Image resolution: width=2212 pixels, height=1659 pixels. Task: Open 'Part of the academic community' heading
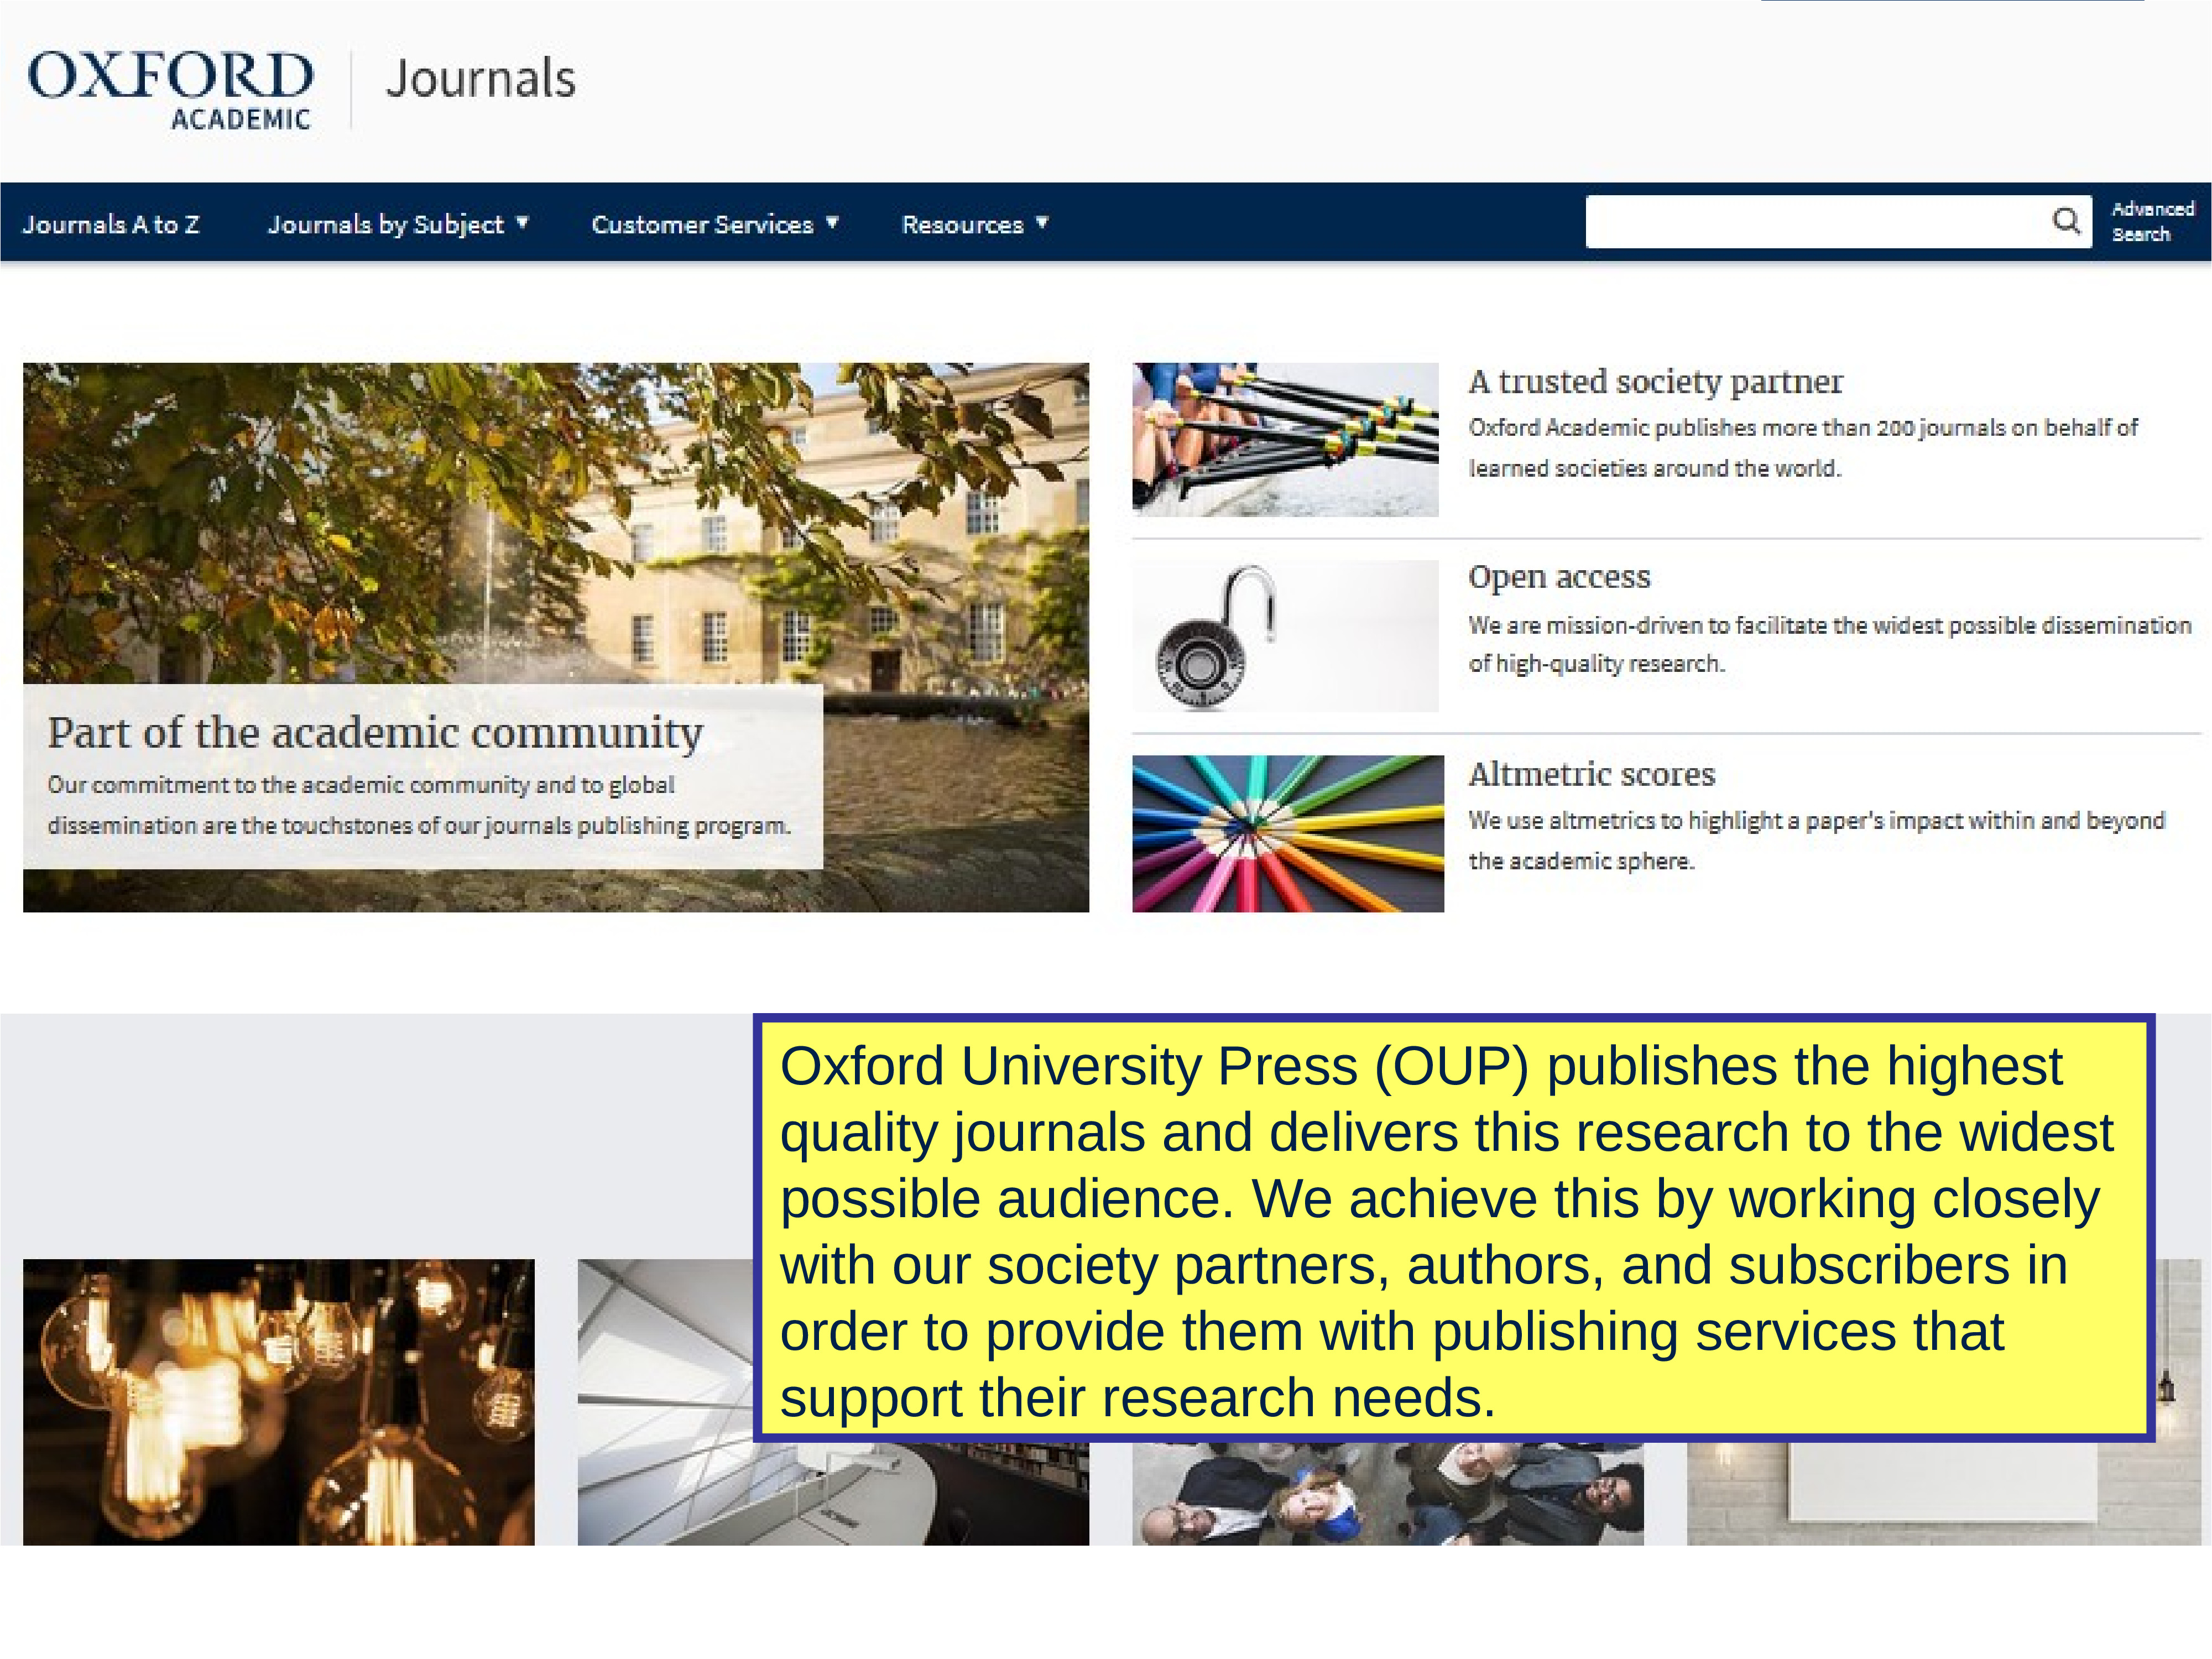tap(375, 732)
